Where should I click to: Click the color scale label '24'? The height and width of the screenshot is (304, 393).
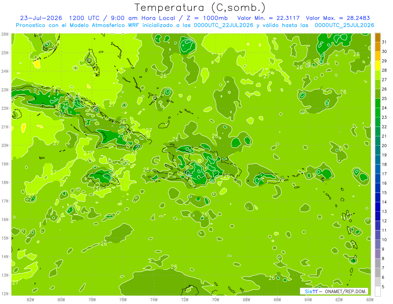point(384,108)
